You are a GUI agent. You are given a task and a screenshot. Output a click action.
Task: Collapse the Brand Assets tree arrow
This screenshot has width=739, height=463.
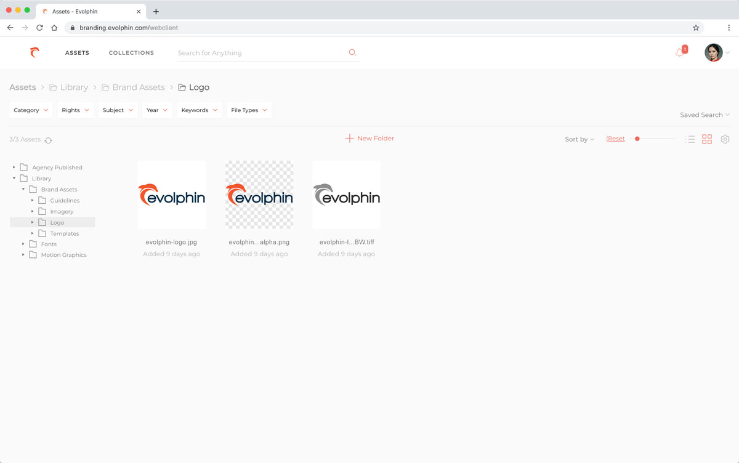coord(23,190)
